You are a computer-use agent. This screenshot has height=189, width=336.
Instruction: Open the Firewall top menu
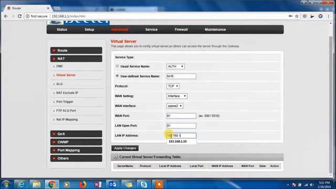click(x=181, y=29)
